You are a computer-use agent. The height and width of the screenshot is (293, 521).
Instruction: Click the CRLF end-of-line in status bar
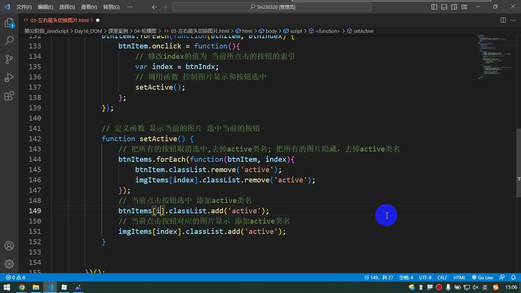(442, 278)
